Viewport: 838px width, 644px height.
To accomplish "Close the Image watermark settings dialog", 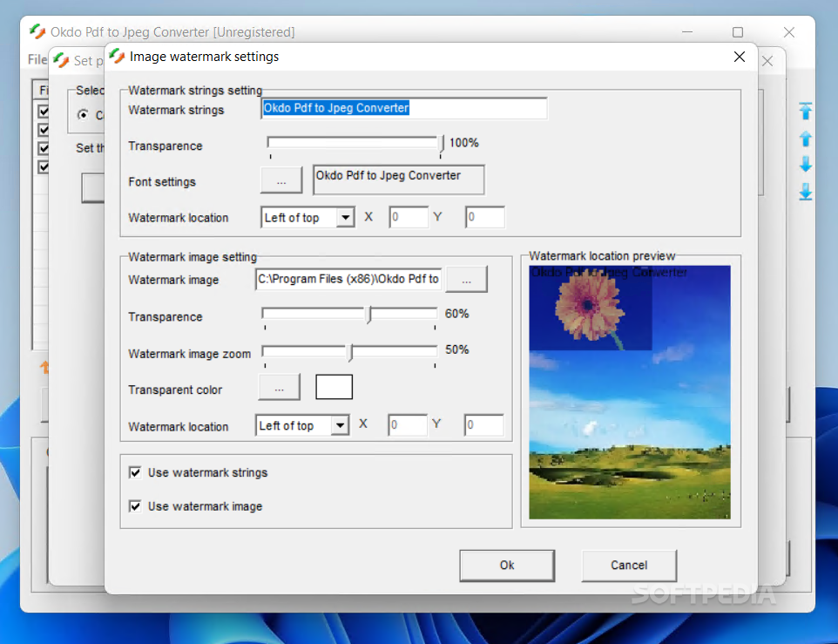I will 740,57.
